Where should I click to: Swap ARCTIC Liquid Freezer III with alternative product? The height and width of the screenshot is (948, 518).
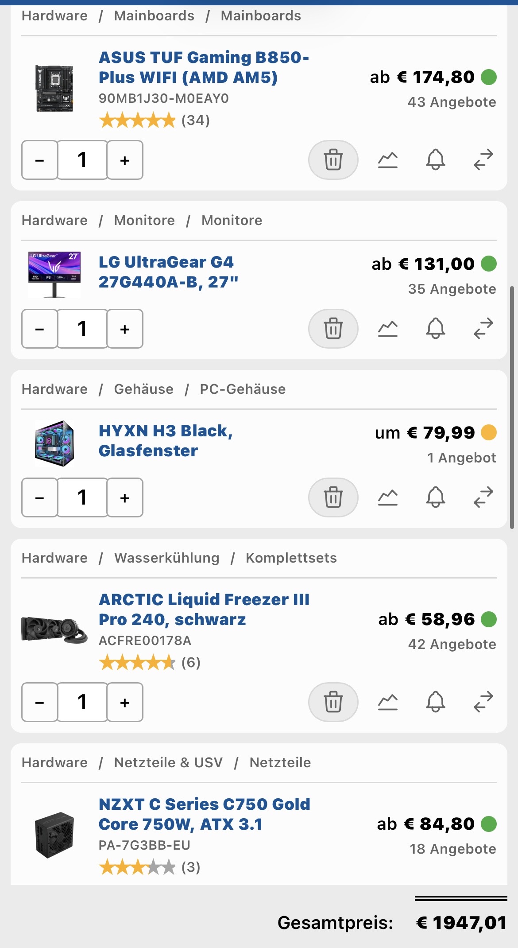483,702
